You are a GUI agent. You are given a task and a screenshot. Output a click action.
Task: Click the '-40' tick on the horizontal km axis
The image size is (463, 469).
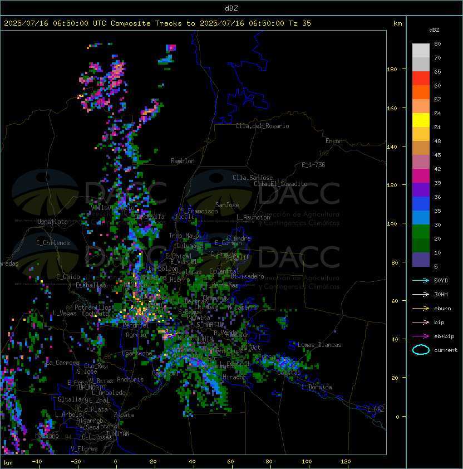(x=37, y=462)
